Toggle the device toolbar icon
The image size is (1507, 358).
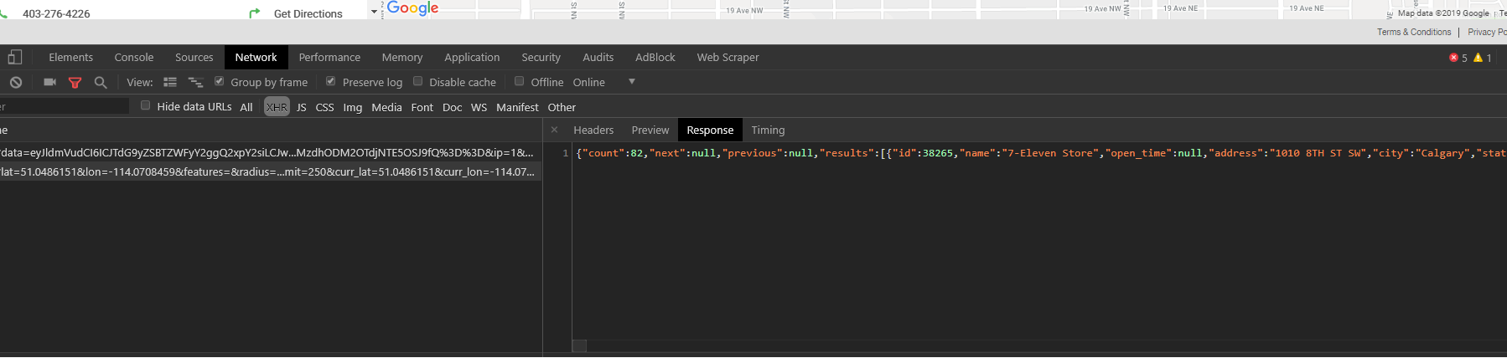coord(14,57)
